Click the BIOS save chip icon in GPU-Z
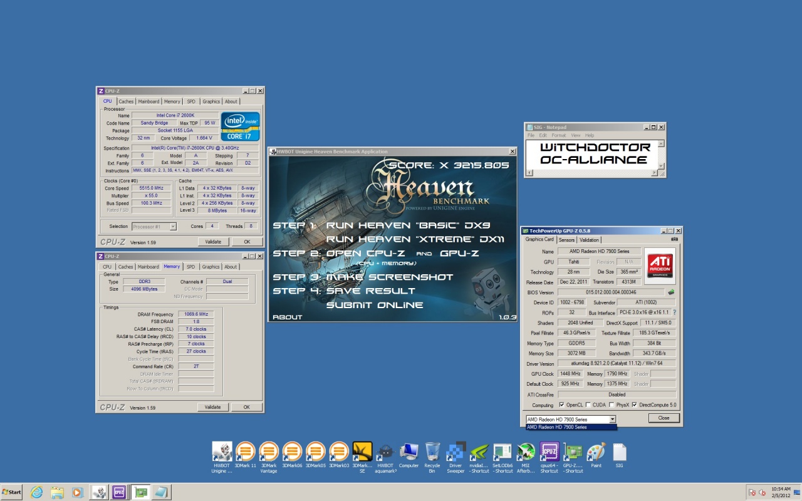The width and height of the screenshot is (802, 501). pyautogui.click(x=671, y=292)
